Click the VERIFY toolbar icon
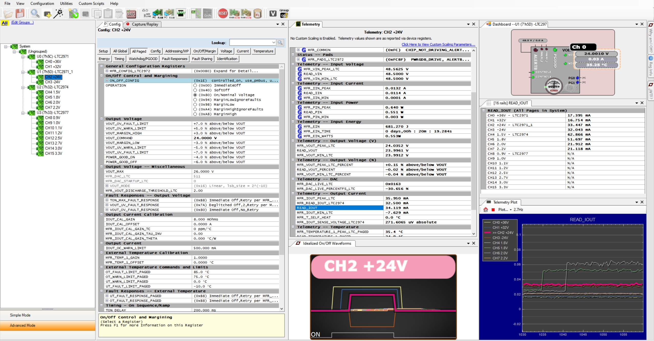Screen dimensions: 654x341 (181, 13)
